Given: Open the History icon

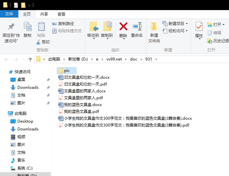Looking at the screenshot, I should [x=209, y=41].
